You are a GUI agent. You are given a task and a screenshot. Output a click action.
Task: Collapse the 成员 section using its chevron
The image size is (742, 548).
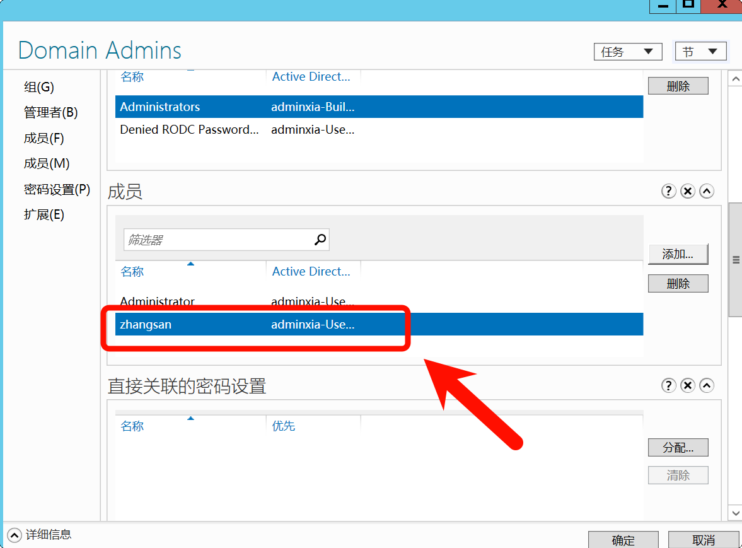[x=707, y=191]
